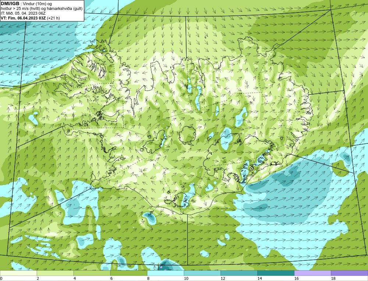This screenshot has height=281, width=368.
Task: Click the legend scale label '16'
Action: click(297, 278)
